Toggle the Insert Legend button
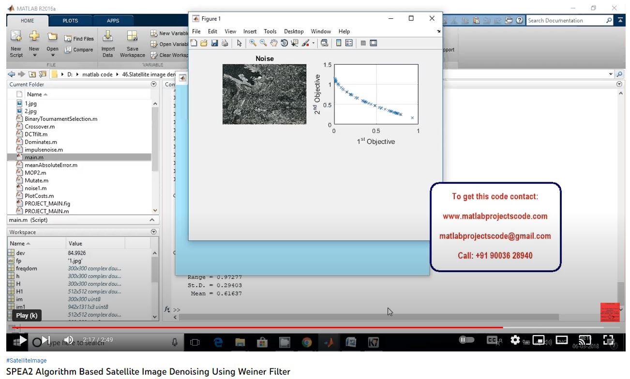This screenshot has width=630, height=379. pyautogui.click(x=349, y=43)
